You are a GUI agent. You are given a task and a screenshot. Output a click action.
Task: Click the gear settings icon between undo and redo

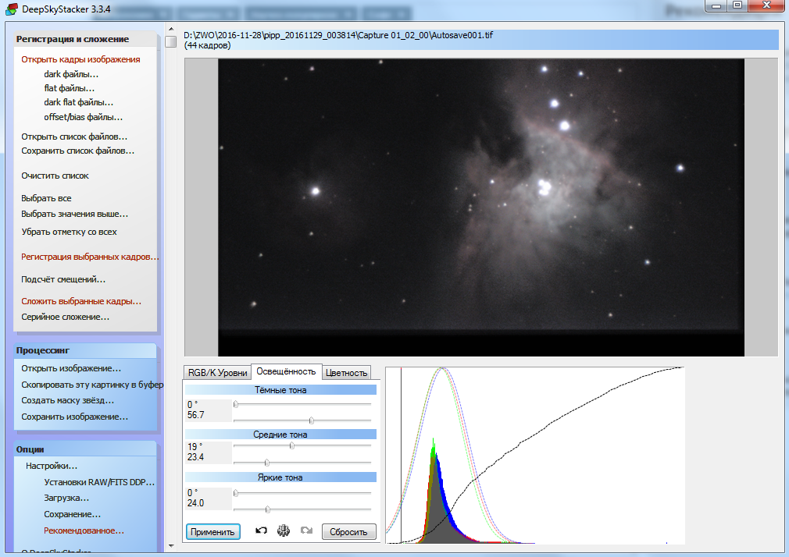click(x=284, y=530)
